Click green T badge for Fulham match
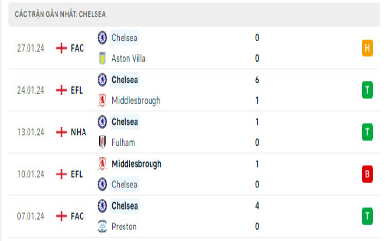This screenshot has width=386, height=241. tap(367, 132)
